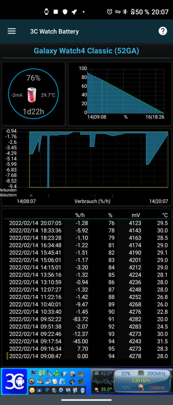
Task: Tap the 4123 mV voltage value
Action: click(x=135, y=223)
